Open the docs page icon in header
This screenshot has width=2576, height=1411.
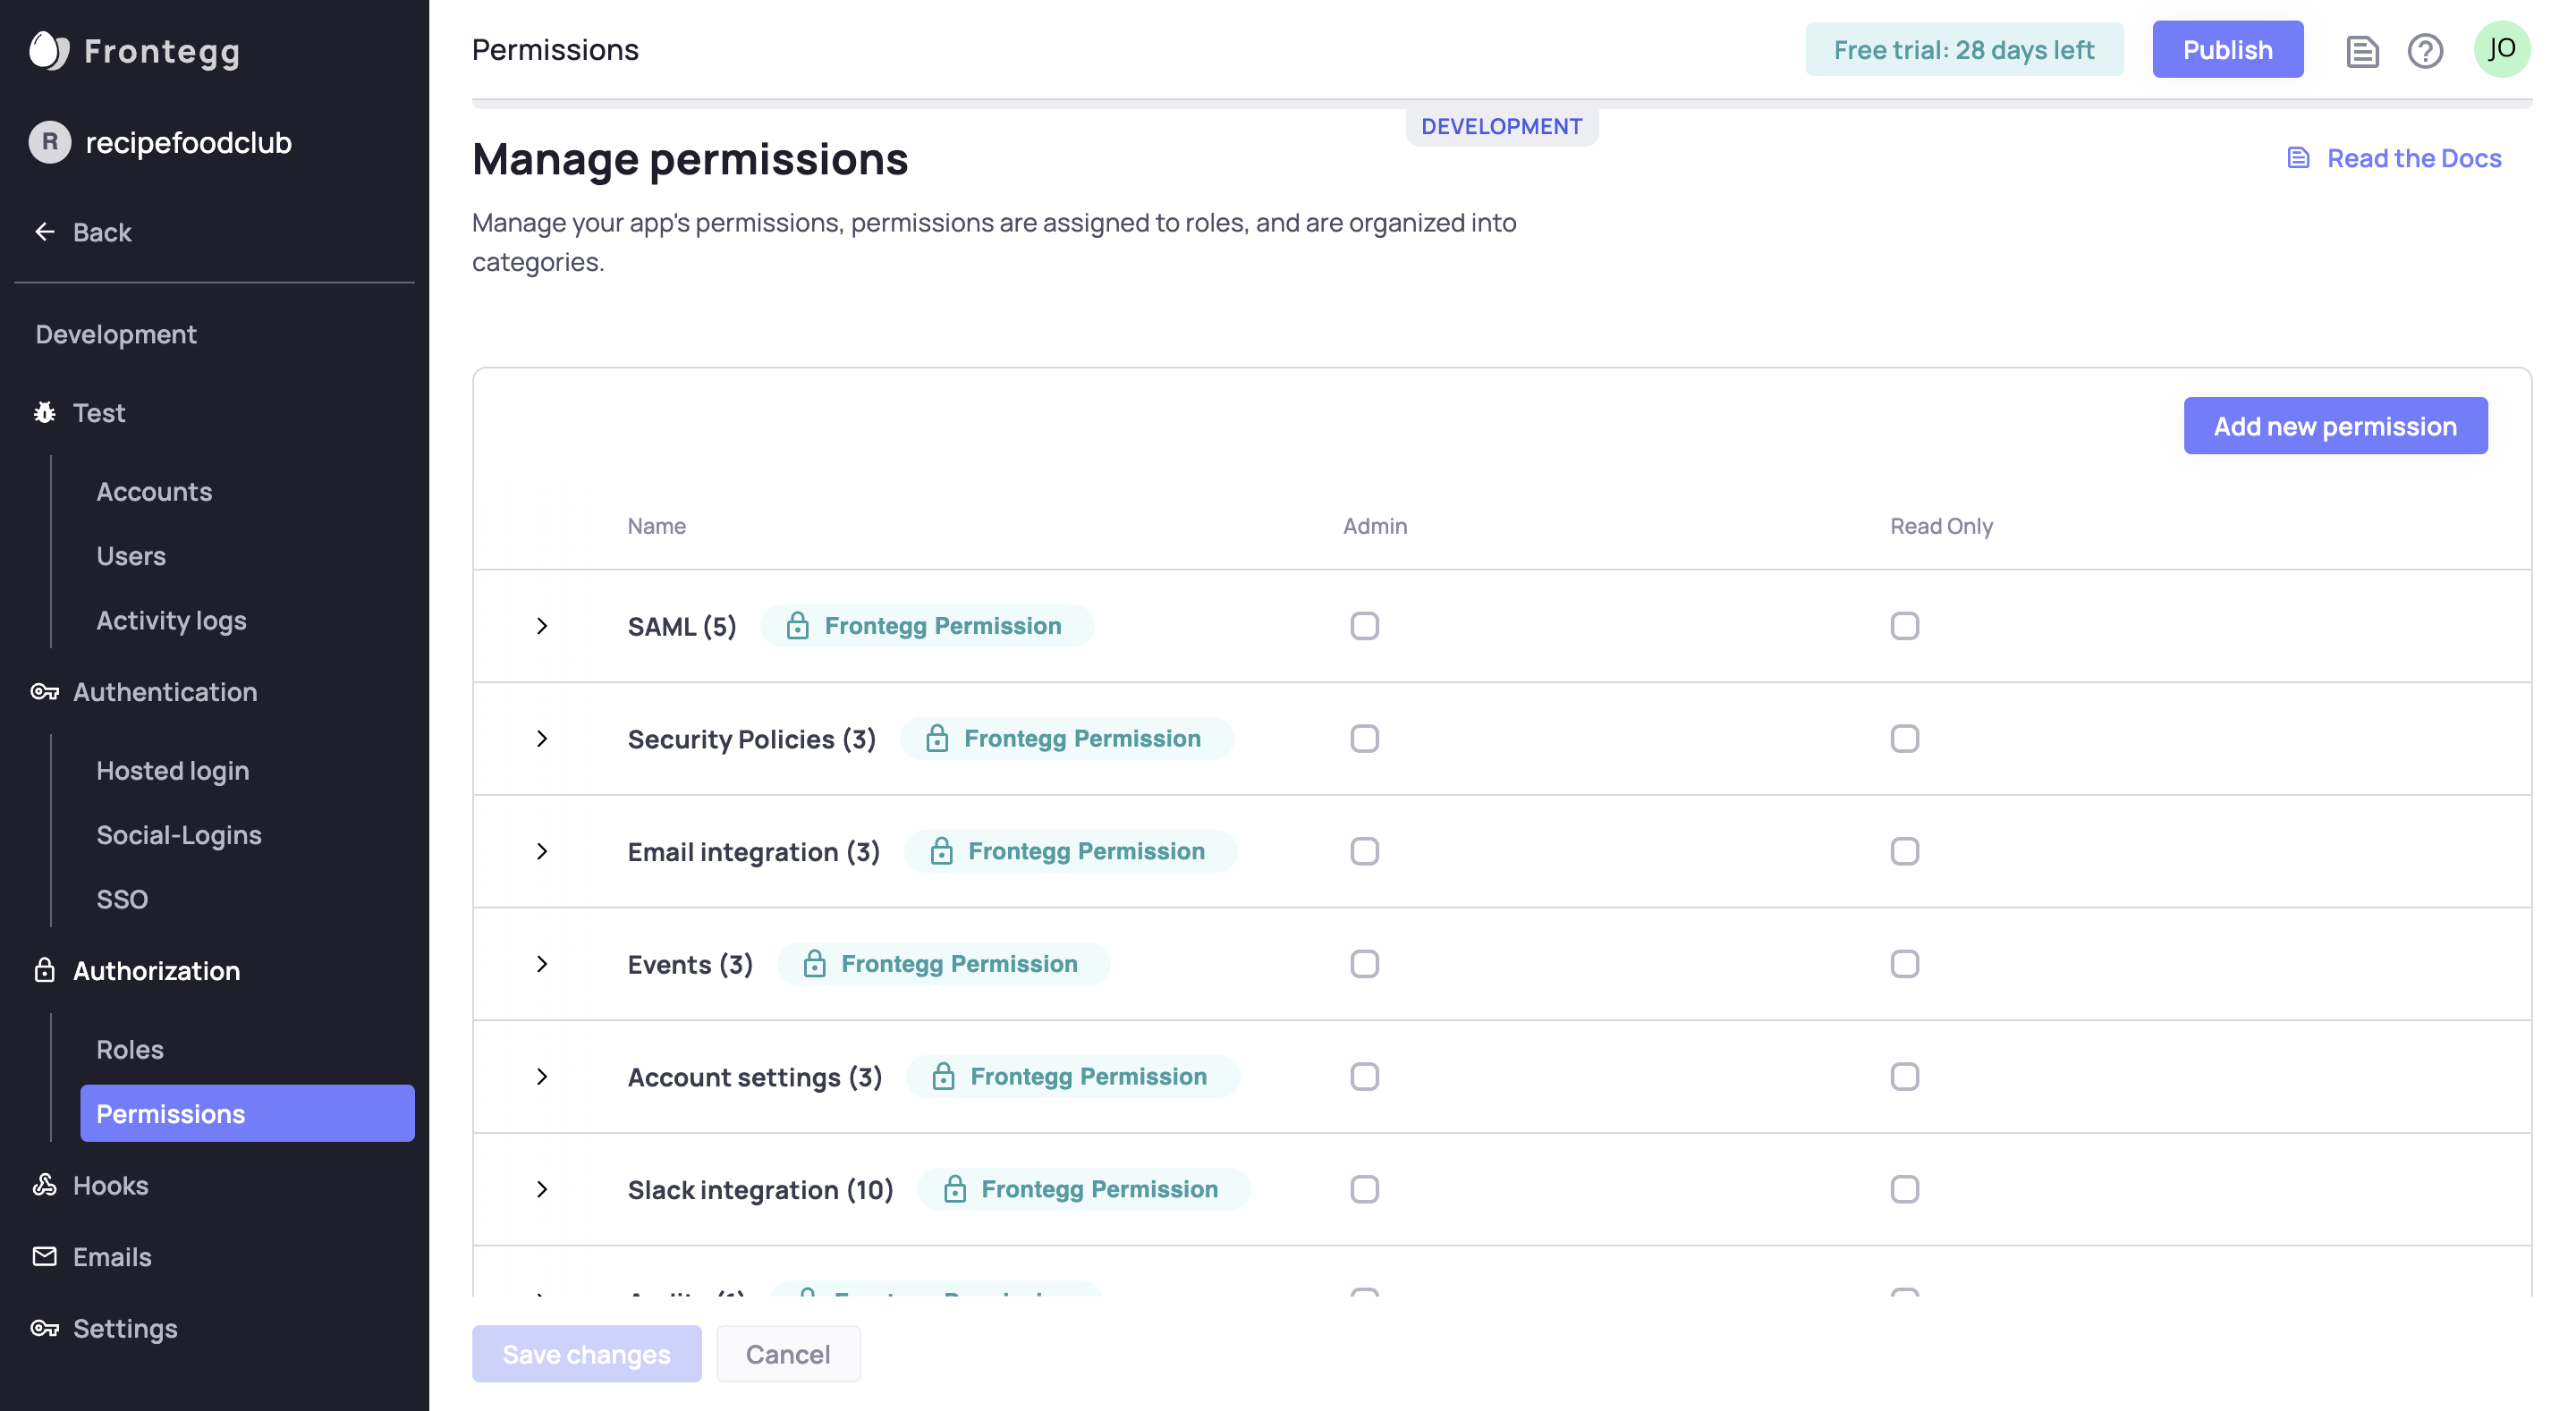click(2362, 50)
